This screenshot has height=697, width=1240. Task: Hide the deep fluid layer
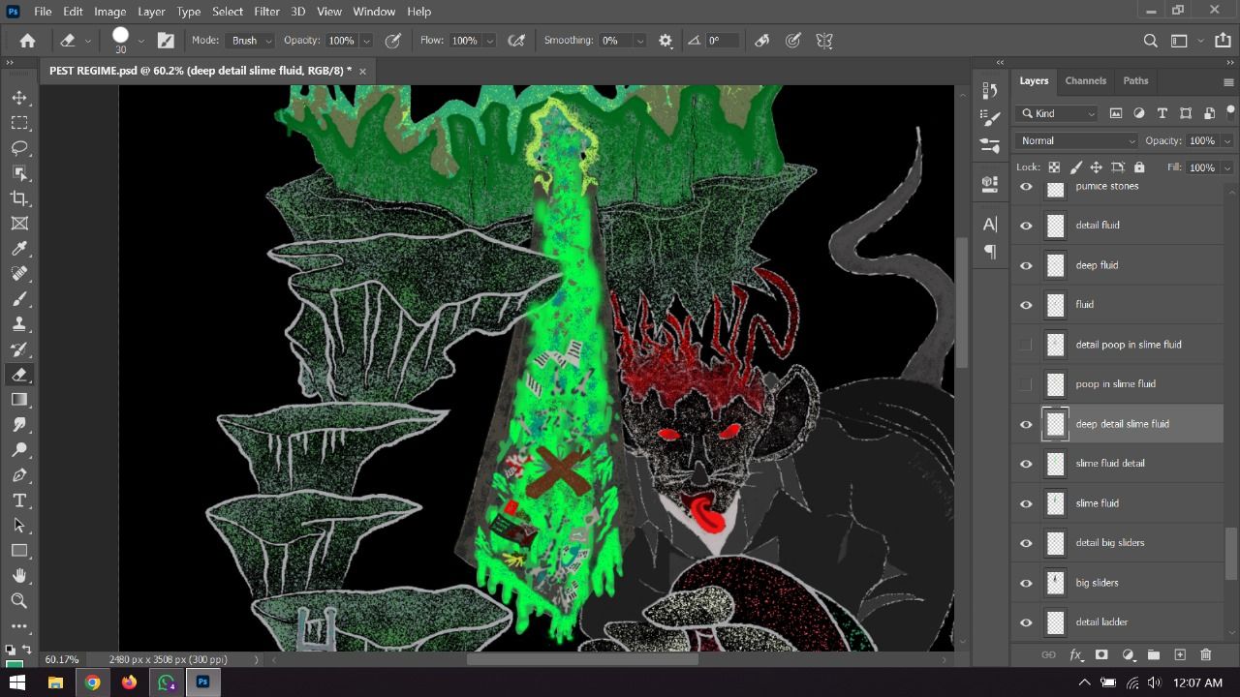[x=1026, y=265]
